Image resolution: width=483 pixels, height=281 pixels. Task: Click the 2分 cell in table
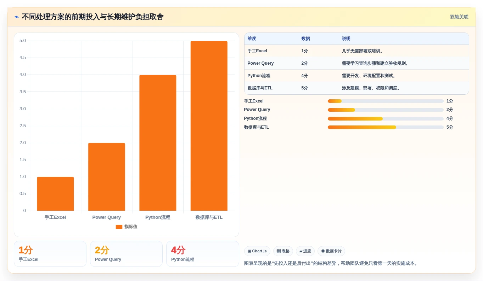pyautogui.click(x=319, y=64)
